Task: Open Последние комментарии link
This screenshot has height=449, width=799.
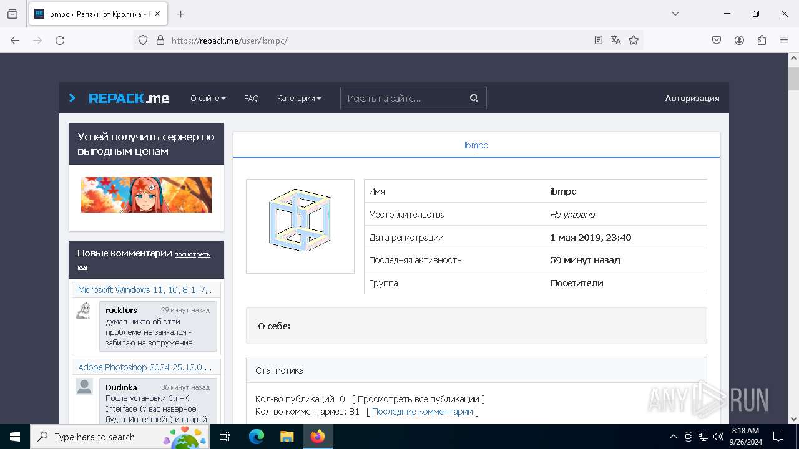Action: click(x=423, y=412)
